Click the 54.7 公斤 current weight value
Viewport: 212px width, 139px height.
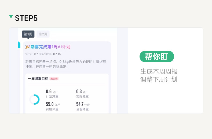click(x=83, y=104)
